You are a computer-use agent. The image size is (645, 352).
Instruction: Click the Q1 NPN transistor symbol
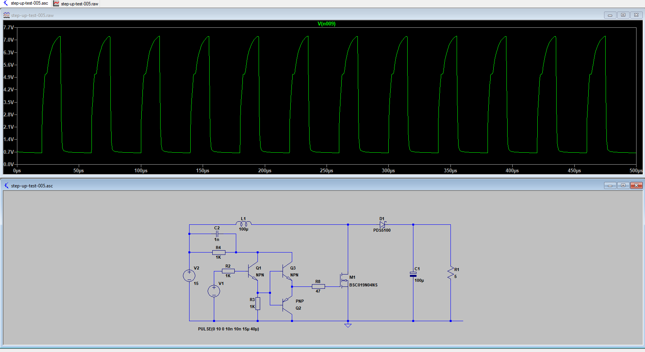coord(254,271)
